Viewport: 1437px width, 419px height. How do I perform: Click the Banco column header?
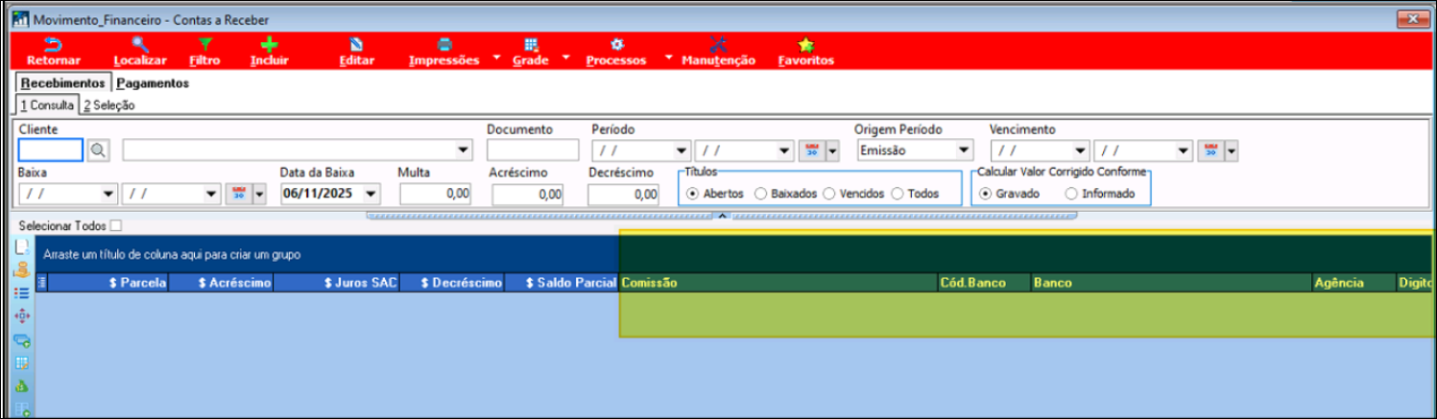(1053, 283)
